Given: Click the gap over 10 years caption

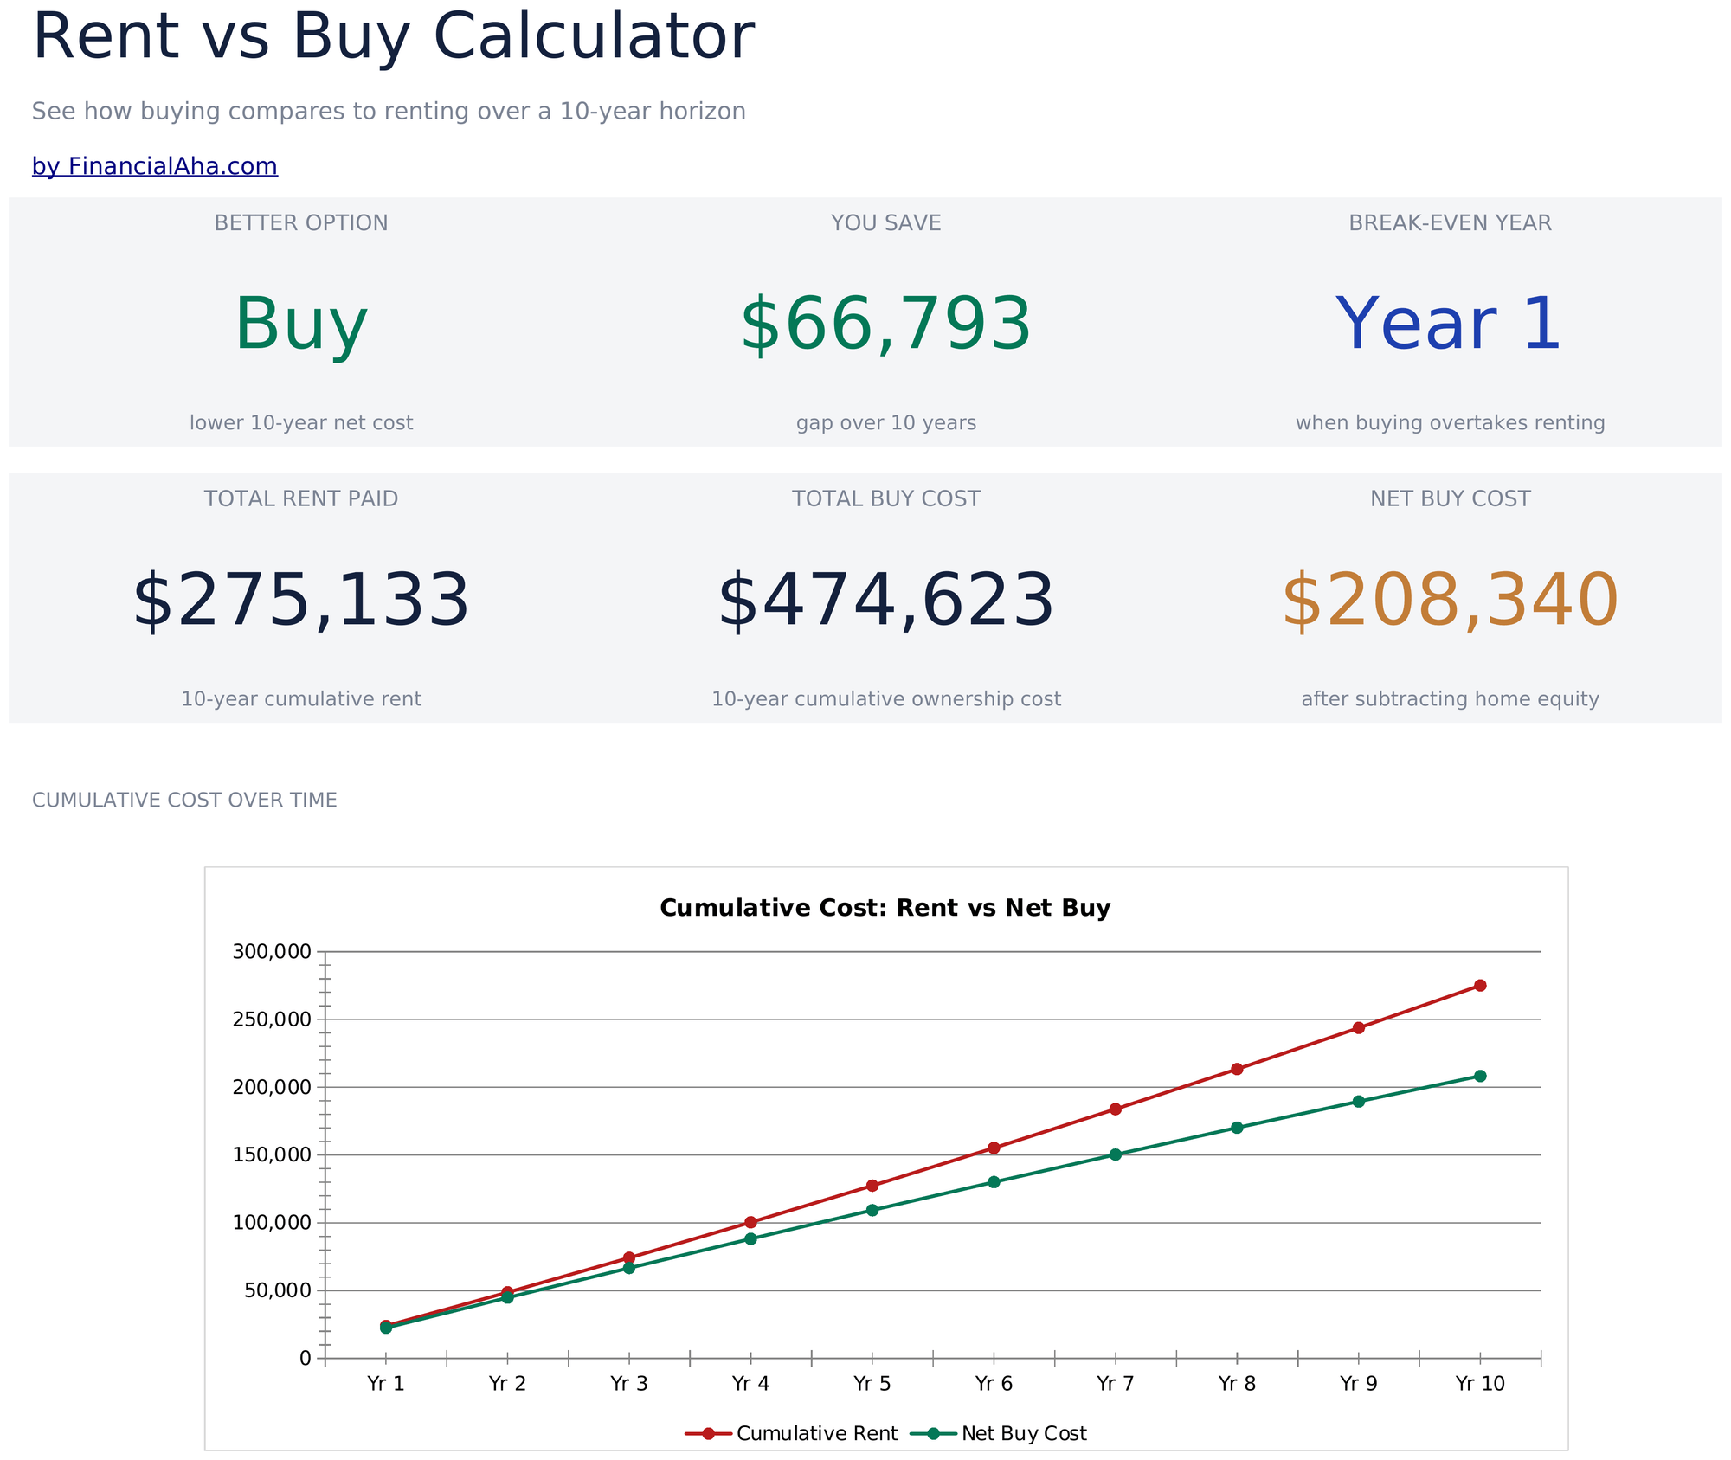Looking at the screenshot, I should pos(886,423).
